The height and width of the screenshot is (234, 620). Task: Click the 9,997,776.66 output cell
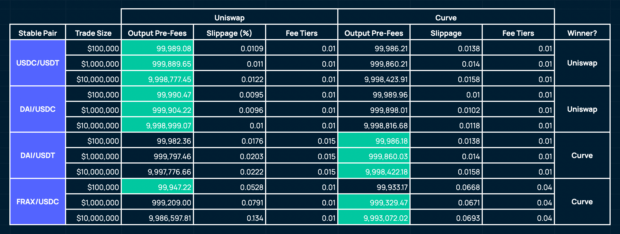[x=157, y=171]
